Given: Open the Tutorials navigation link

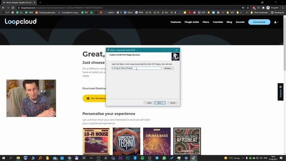Looking at the screenshot, I should coord(218,22).
